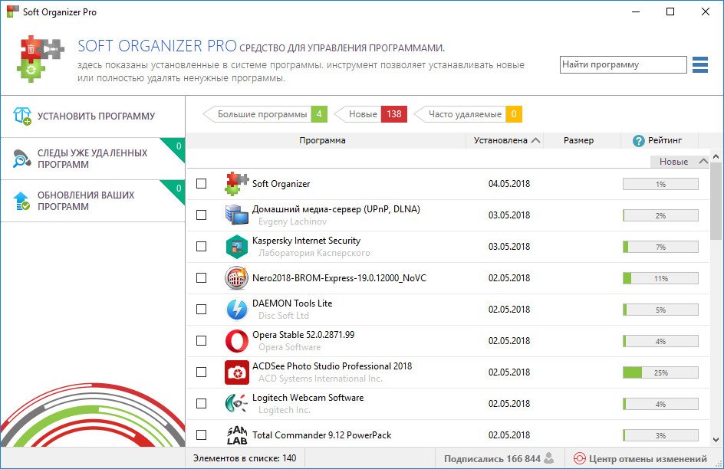Image resolution: width=724 pixels, height=469 pixels.
Task: Open Центр отмены изменений
Action: pos(640,458)
